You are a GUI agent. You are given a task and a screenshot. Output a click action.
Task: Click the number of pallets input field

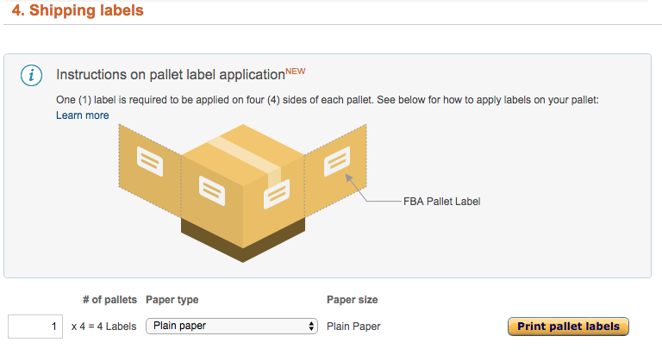click(35, 327)
